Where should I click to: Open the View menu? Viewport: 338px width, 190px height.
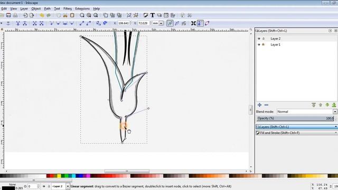[x=13, y=8]
